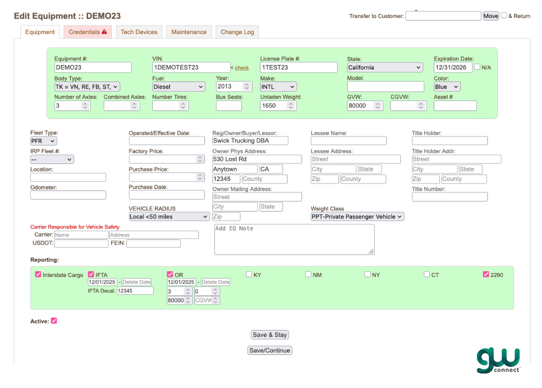Check the expiration date N/A box
Screen dimensions: 542x388
pos(477,67)
